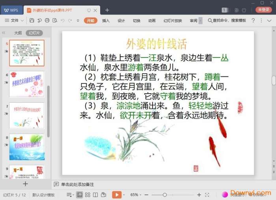Click the slide panel vertical scrollbar
Viewport: 276px width, 200px height.
click(48, 111)
